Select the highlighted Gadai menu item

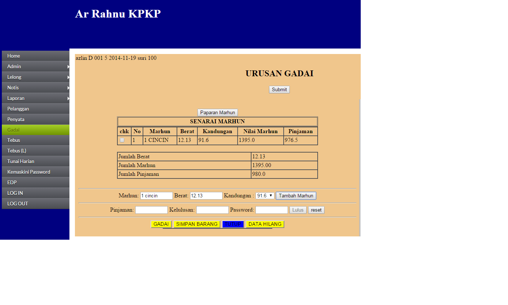35,130
